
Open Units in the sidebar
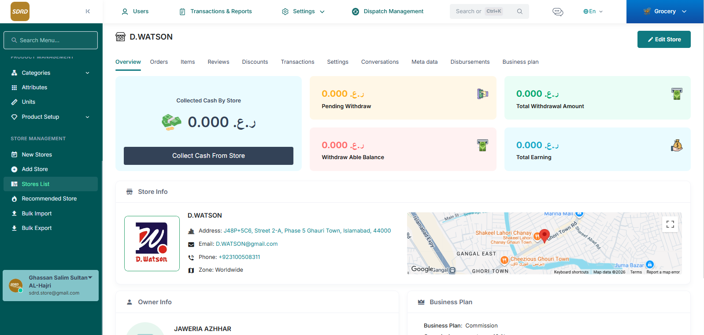point(51,102)
